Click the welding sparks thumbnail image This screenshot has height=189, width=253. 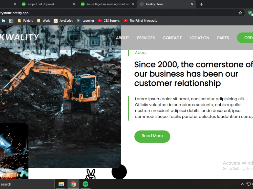click(14, 151)
